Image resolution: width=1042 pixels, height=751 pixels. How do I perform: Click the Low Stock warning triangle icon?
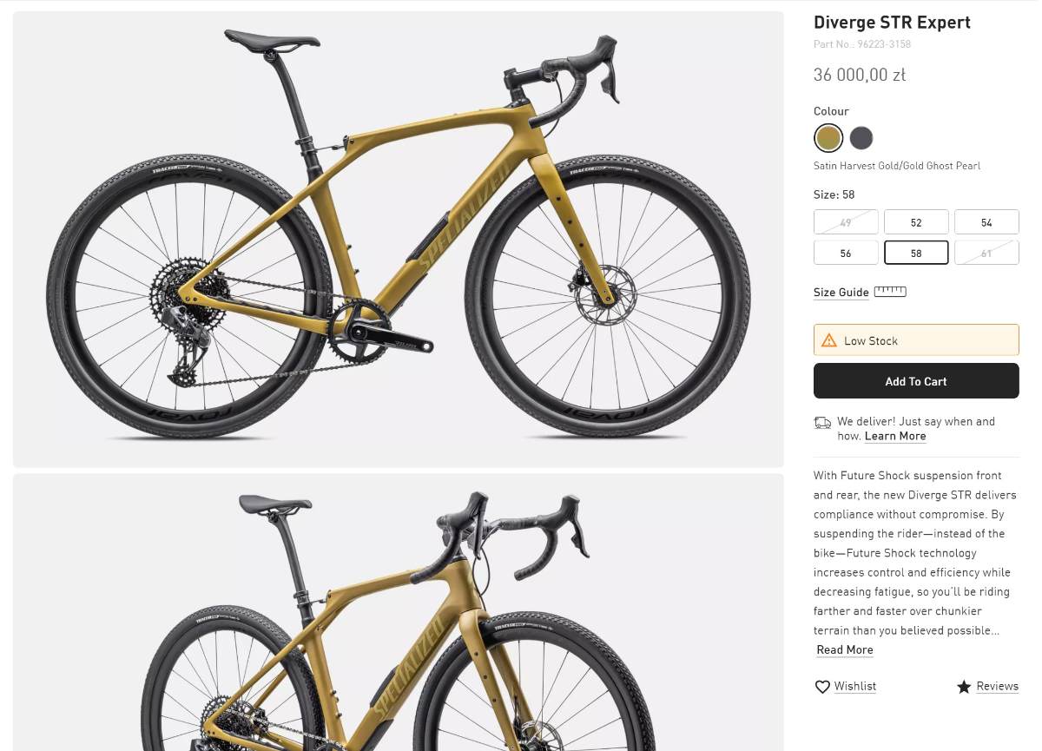tap(829, 340)
